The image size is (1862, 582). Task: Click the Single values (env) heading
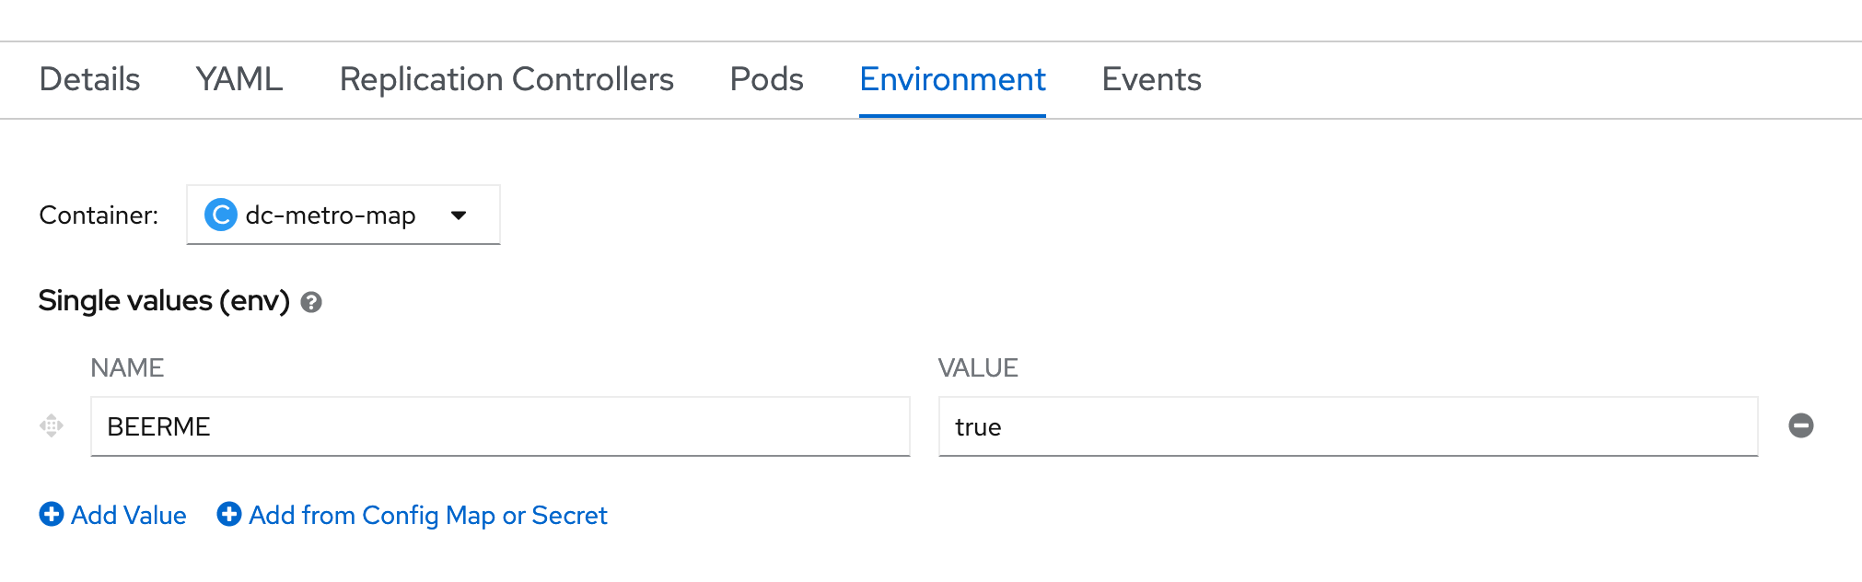[x=164, y=301]
